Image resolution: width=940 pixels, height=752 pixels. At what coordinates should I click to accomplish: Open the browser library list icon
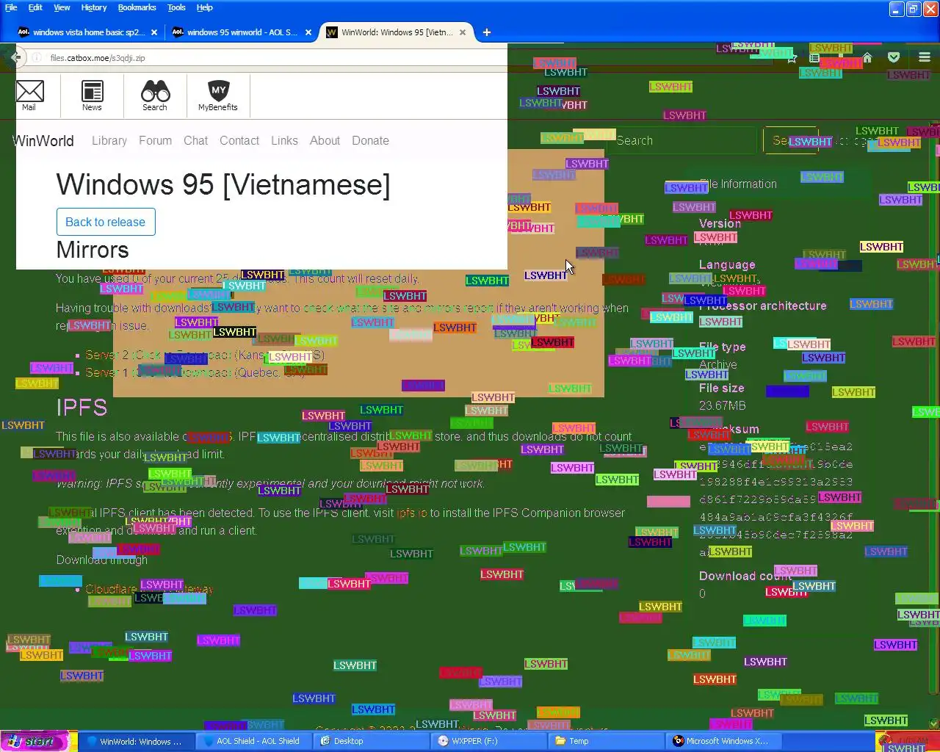[x=814, y=57]
